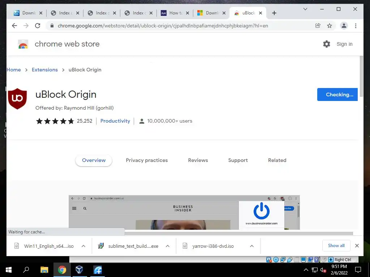Screen dimensions: 370x277
Task: Open the Productivity category link
Action: 115,121
